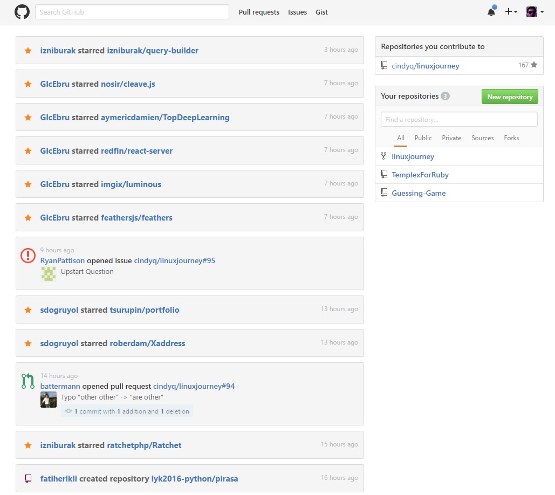The image size is (555, 495).
Task: Click the repository-created icon for pirasa event
Action: coord(28,479)
